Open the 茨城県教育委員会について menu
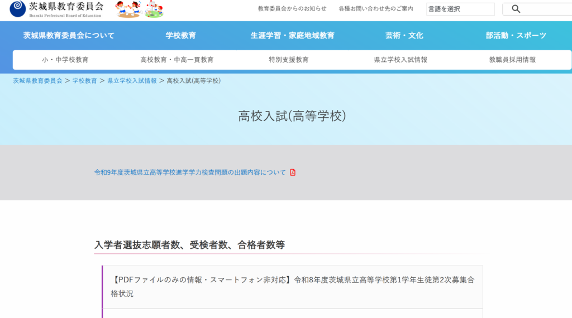Image resolution: width=572 pixels, height=318 pixels. point(69,35)
